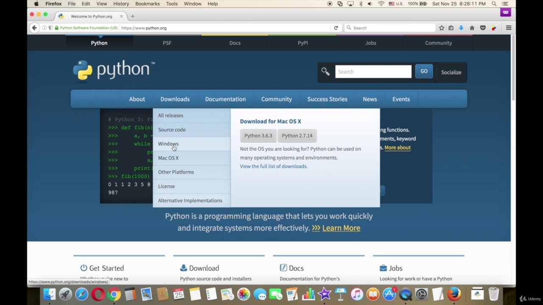Screen dimensions: 543x305
Task: Open the Pocket icon in toolbar
Action: pos(483,28)
